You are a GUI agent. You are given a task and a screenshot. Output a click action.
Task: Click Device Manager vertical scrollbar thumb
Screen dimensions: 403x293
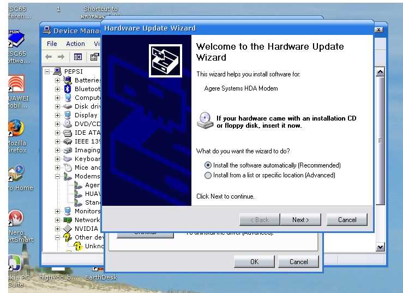click(380, 141)
